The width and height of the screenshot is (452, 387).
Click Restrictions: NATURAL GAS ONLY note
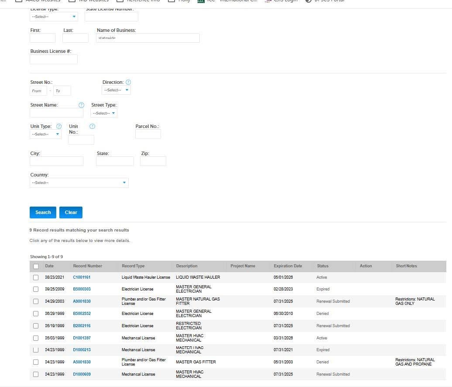415,301
